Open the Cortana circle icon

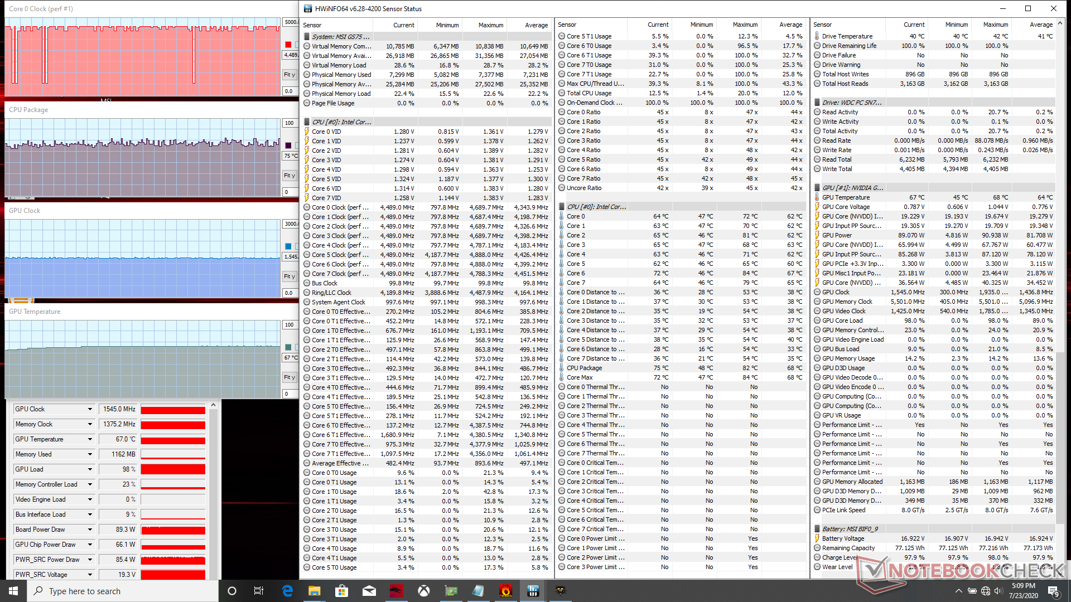click(232, 591)
